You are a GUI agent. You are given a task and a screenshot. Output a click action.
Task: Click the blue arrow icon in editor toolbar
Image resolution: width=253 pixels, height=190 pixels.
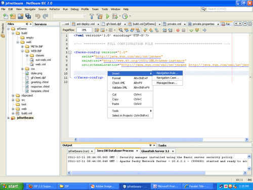click(x=204, y=30)
